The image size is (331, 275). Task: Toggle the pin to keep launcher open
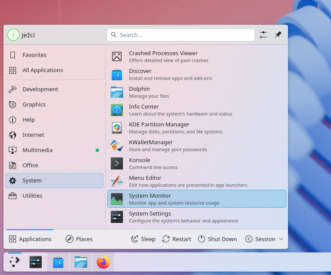pos(278,35)
